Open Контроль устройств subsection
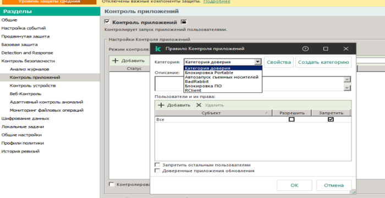385x198 pixels. point(32,85)
